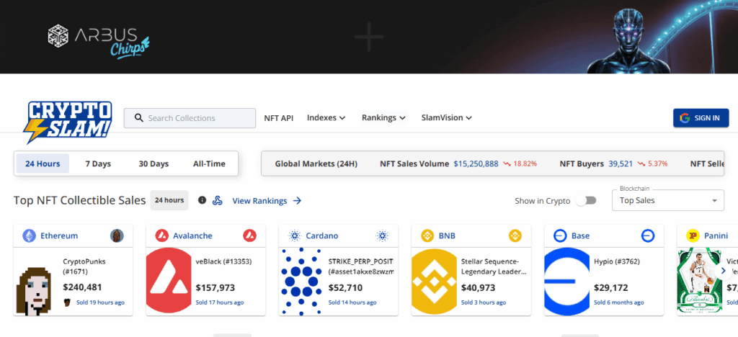Click the arrow after View Rankings
Viewport: 738px width, 337px height.
pos(297,201)
